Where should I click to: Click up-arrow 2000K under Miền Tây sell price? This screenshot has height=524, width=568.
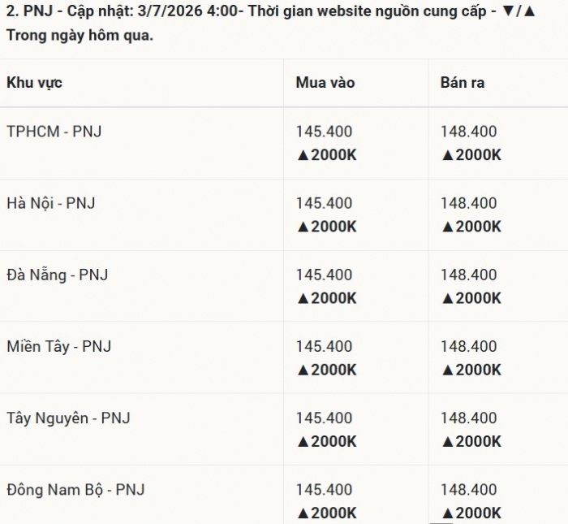click(471, 370)
